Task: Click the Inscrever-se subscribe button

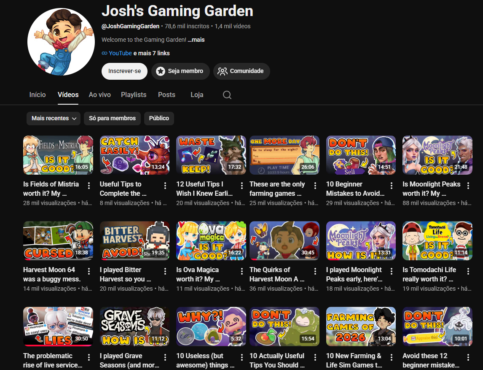Action: [x=124, y=71]
